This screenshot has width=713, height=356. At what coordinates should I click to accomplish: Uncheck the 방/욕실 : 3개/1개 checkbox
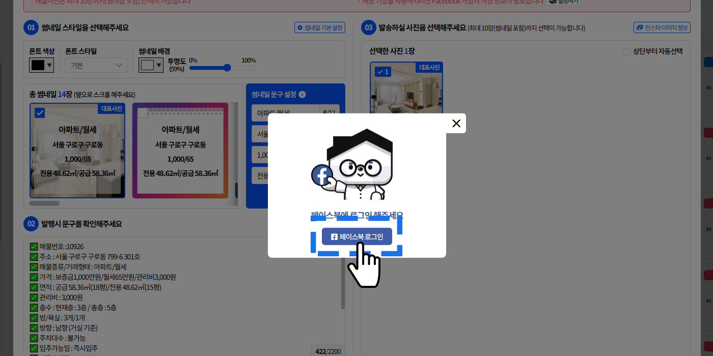point(34,318)
